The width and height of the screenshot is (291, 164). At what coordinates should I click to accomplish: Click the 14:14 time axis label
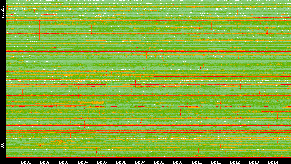272,162
